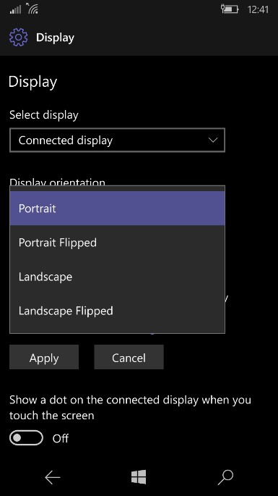Choose Portrait Flipped orientation option
278x496 pixels.
point(117,243)
